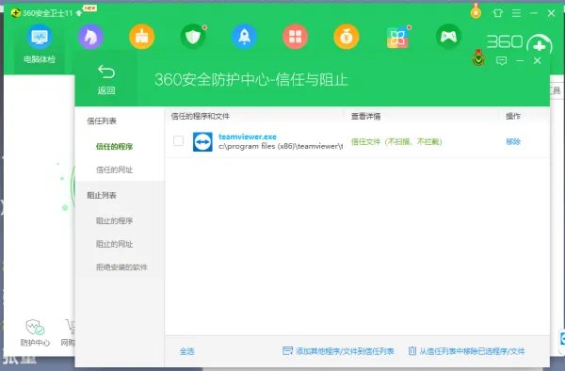Click 全选 select all link
This screenshot has height=371, width=565.
[187, 351]
